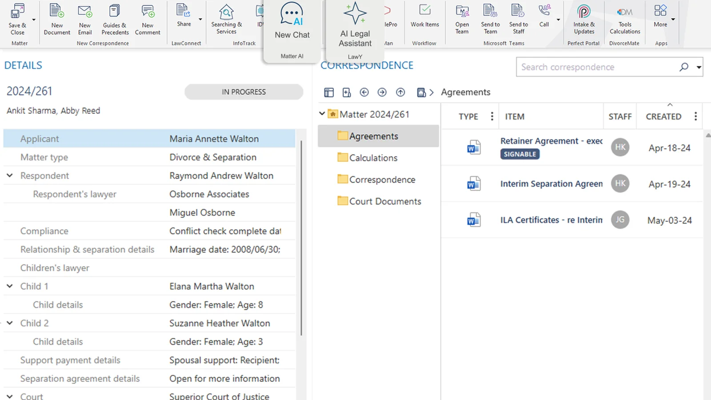Click the Call icon

(x=544, y=10)
